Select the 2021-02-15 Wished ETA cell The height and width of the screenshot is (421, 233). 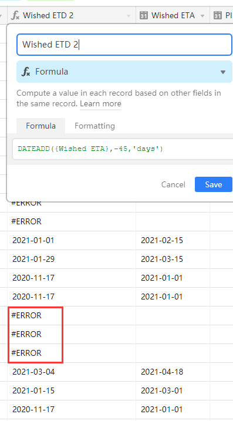tap(173, 240)
